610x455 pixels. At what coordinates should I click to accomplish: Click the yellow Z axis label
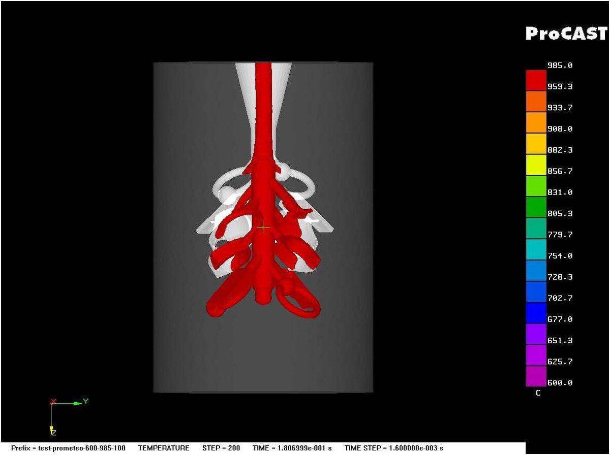click(x=53, y=432)
